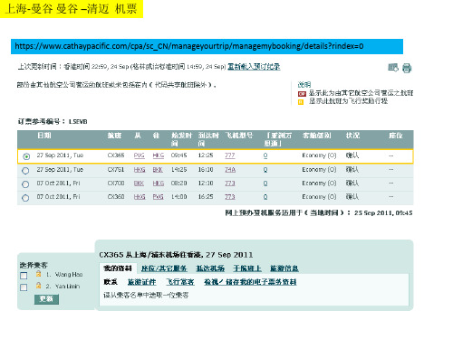
Task: Open the 联系 sub-tab
Action: coord(111,282)
